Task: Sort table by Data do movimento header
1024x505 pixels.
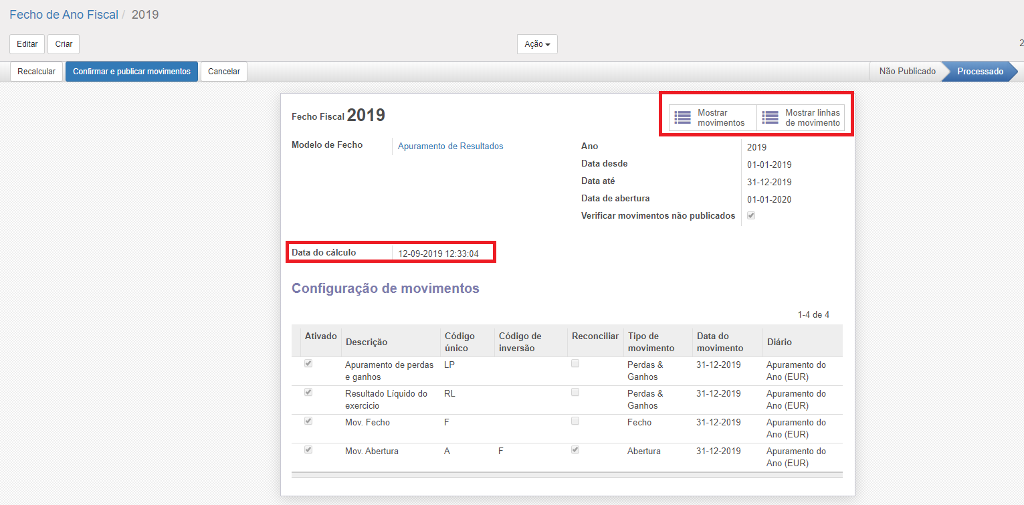Action: coord(720,342)
